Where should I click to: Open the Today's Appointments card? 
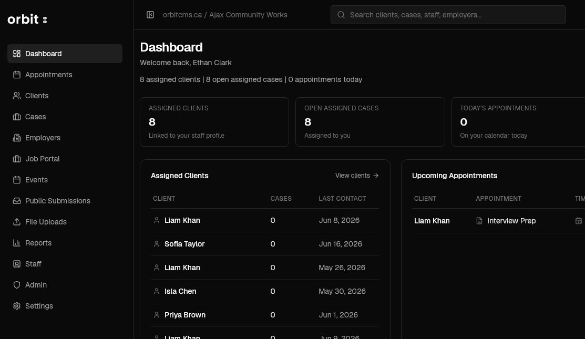(x=518, y=122)
